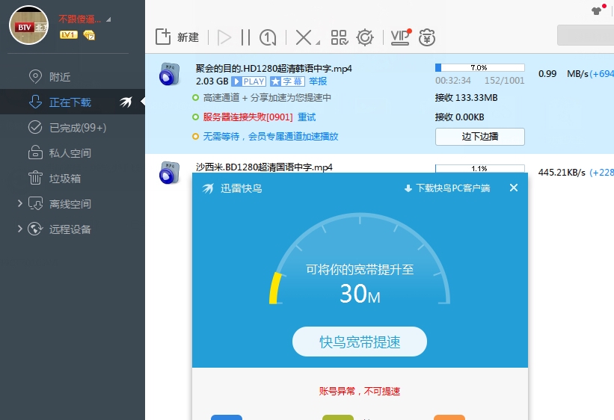This screenshot has height=420, width=614.
Task: Click the clock-shaped scheduled task icon
Action: (268, 37)
